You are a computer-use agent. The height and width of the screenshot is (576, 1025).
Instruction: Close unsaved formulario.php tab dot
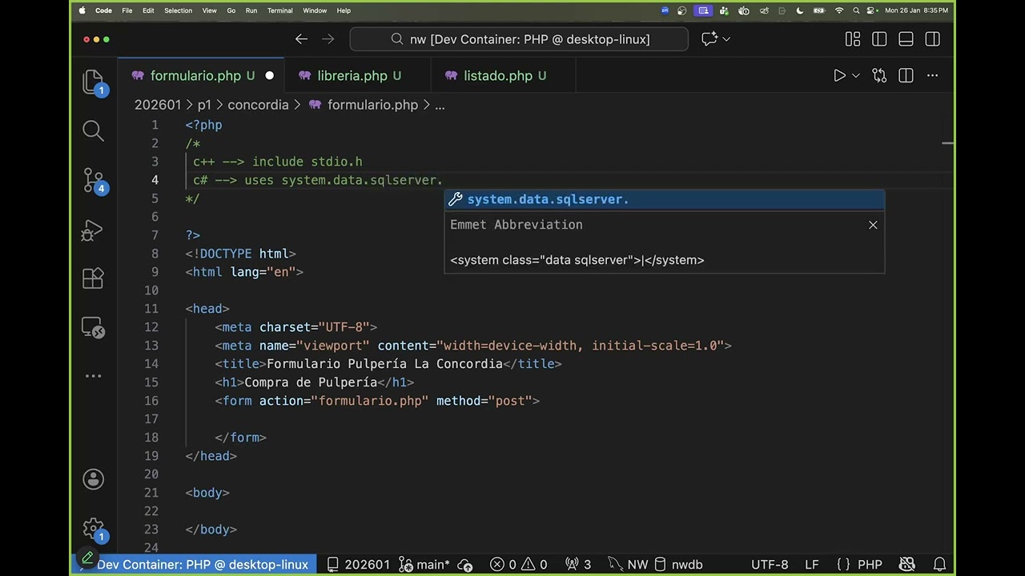click(x=269, y=75)
